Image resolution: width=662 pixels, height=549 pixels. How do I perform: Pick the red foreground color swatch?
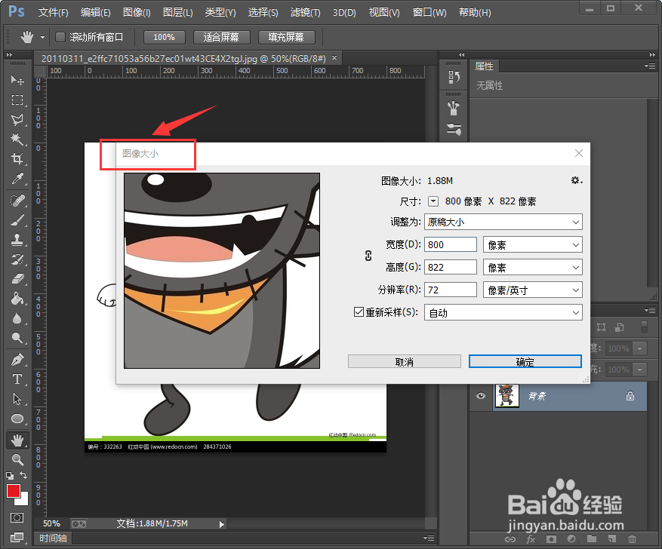pyautogui.click(x=13, y=491)
